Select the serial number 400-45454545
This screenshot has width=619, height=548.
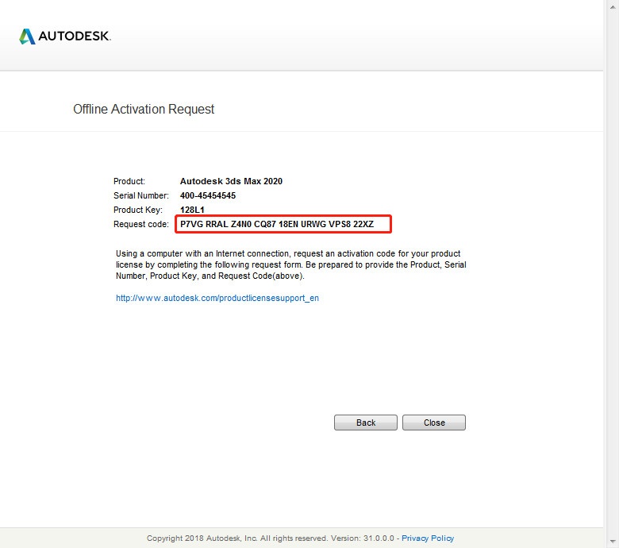tap(207, 195)
